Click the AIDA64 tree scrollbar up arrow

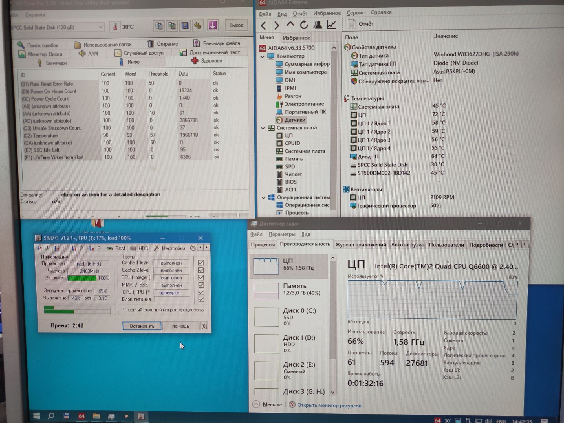334,47
